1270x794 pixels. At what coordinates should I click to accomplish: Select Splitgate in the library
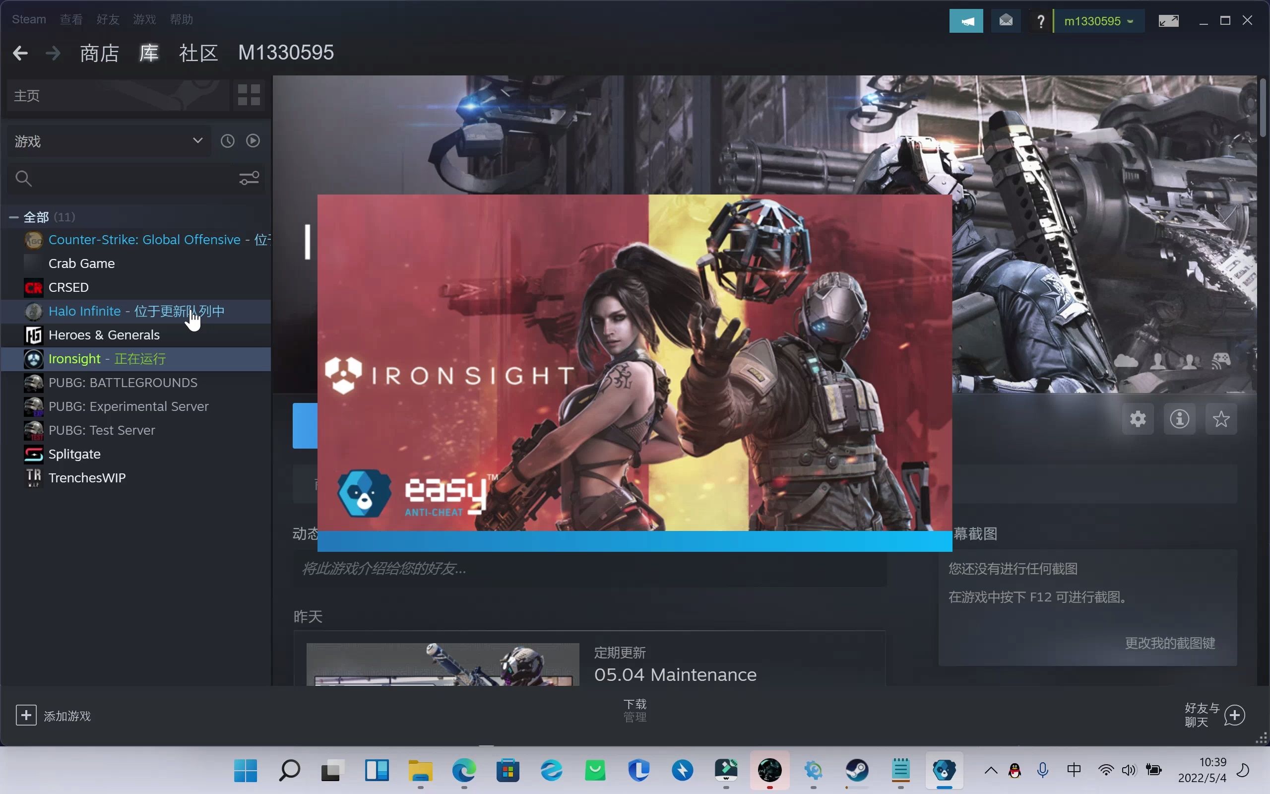(136, 454)
